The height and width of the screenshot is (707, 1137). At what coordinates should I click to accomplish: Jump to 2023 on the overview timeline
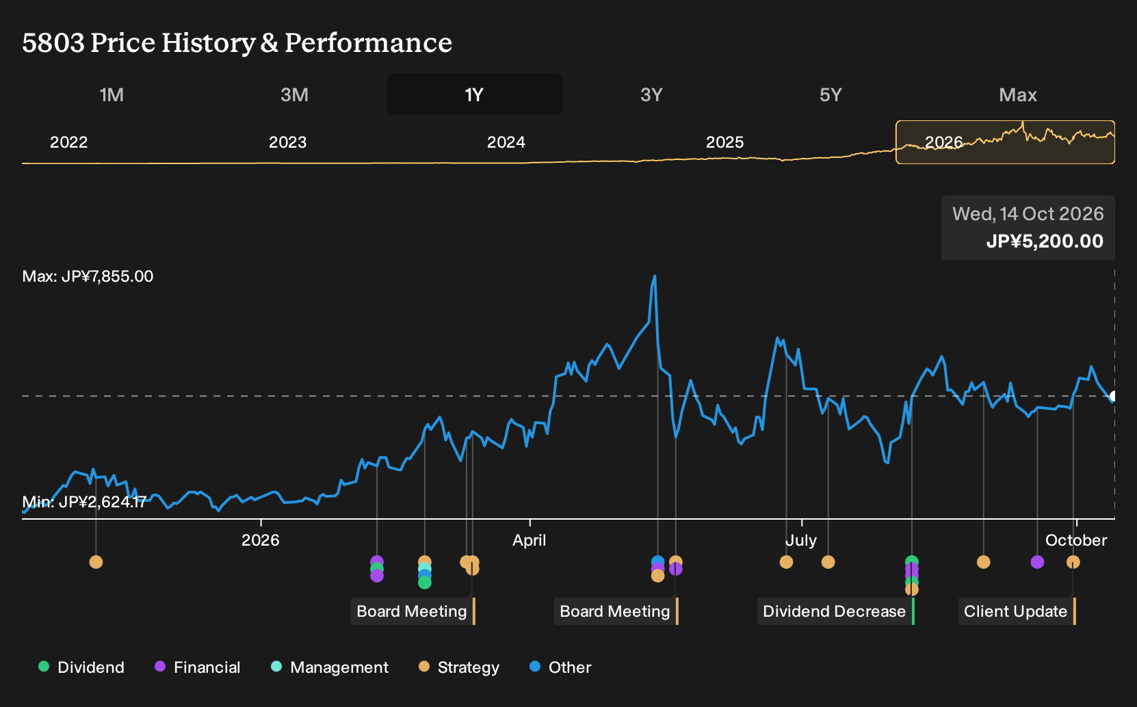pos(287,142)
